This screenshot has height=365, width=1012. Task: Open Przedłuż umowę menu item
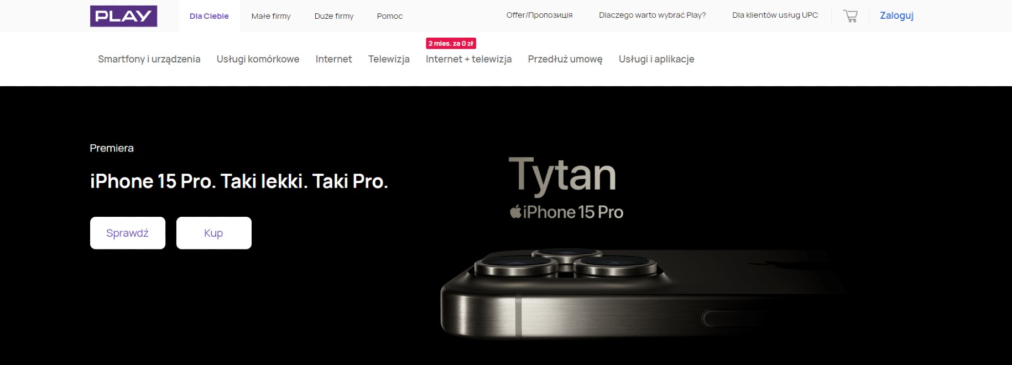(565, 59)
